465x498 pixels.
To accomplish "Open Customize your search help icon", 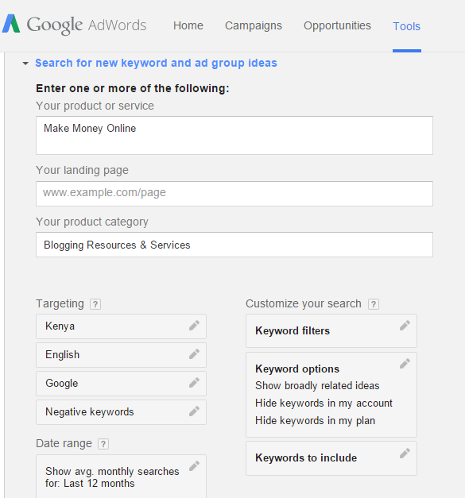I will (374, 304).
